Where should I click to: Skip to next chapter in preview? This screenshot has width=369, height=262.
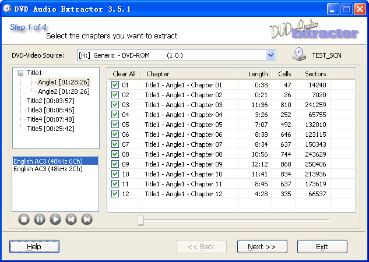tap(87, 219)
